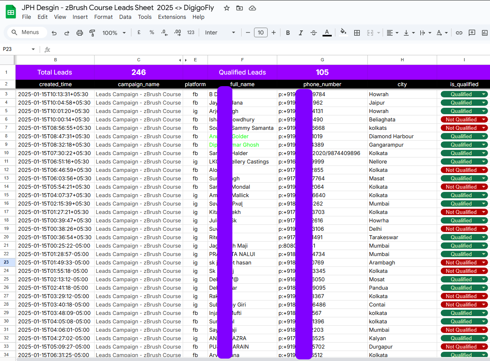Viewport: 490px width, 361px height.
Task: Click the Redo arrow
Action: pyautogui.click(x=67, y=33)
